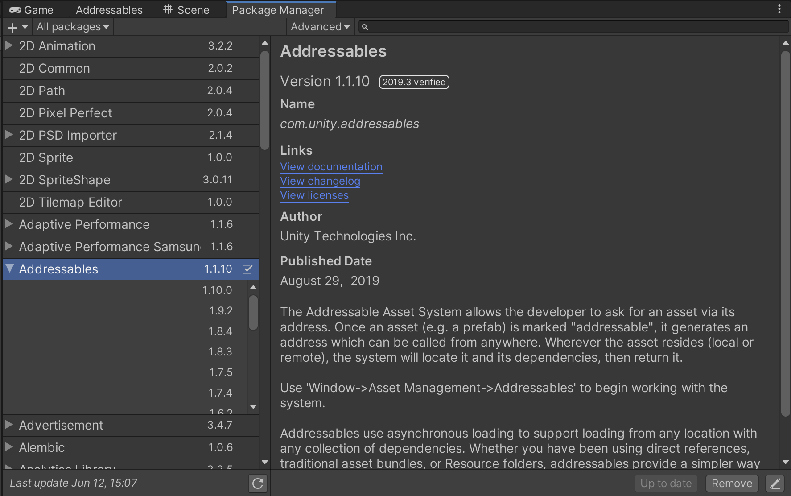Select Addressables version 1.8.4

coord(220,331)
